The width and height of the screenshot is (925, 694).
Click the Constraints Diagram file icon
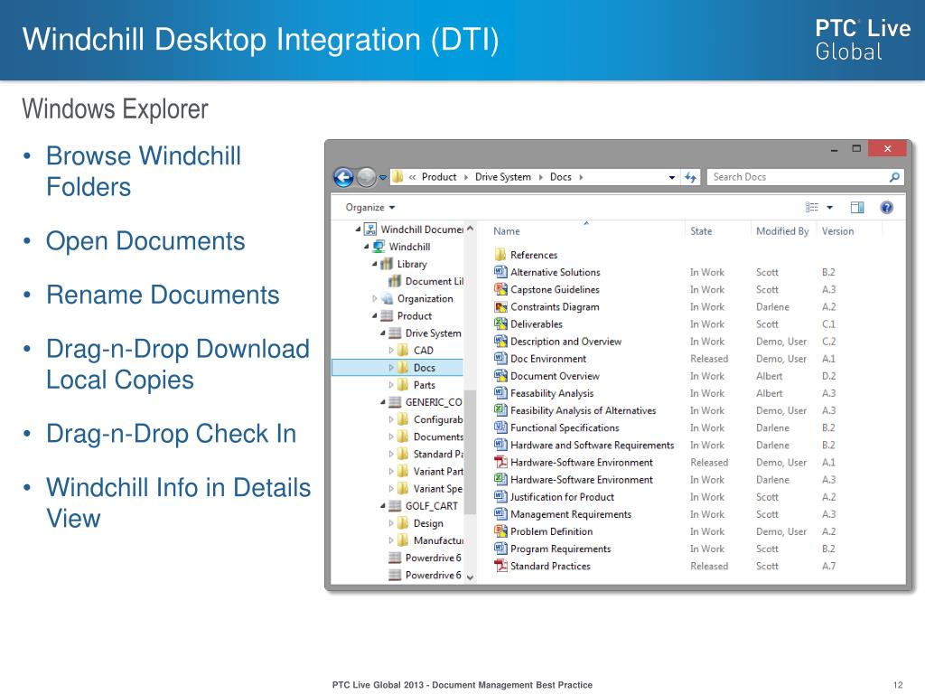(x=500, y=307)
